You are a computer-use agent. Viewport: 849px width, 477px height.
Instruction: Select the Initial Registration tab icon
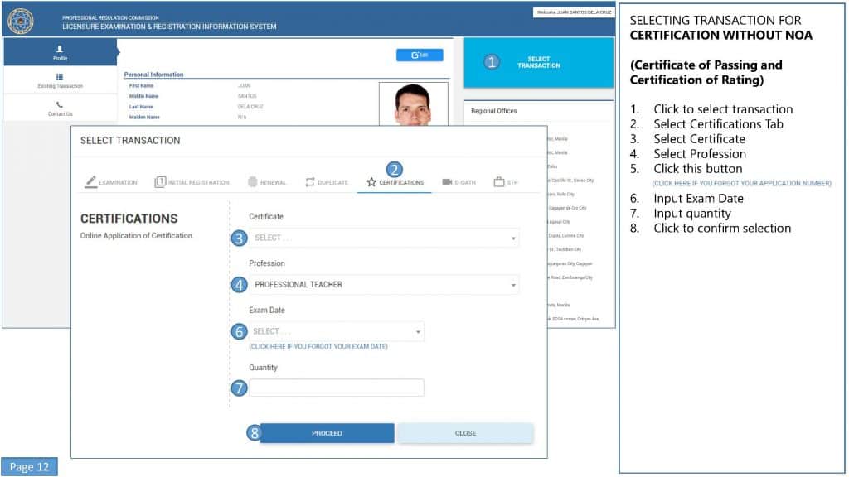(x=160, y=182)
